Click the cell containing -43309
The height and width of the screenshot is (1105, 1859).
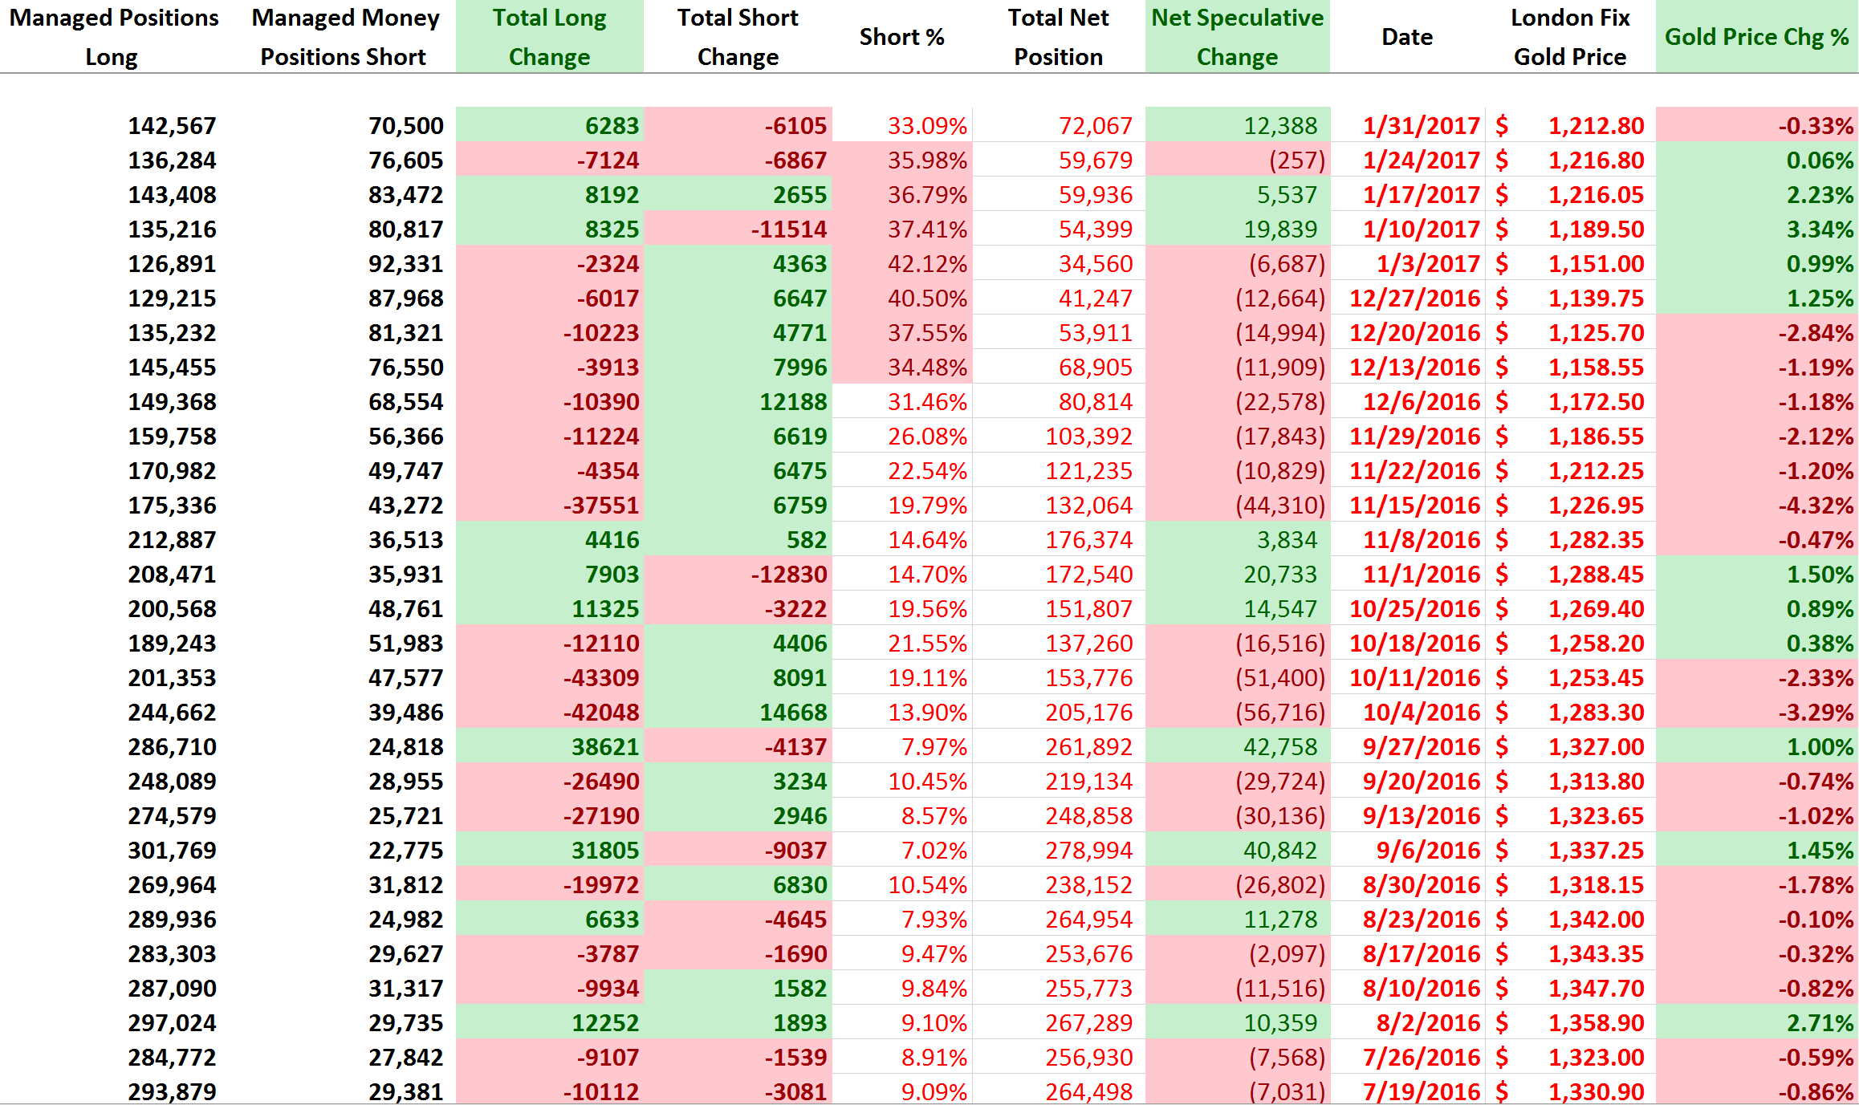click(x=550, y=677)
